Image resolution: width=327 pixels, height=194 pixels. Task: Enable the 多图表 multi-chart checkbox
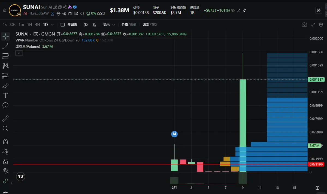click(x=62, y=25)
